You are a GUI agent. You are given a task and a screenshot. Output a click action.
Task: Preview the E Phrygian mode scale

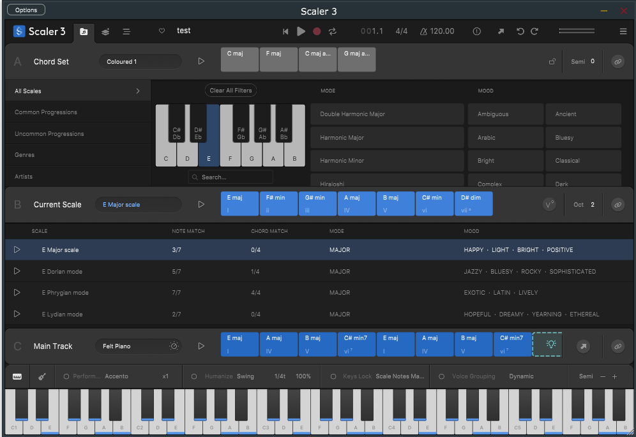(x=17, y=292)
